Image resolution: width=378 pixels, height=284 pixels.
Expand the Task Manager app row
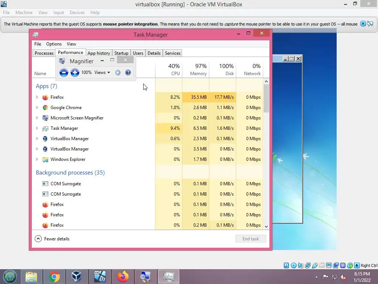coord(37,128)
